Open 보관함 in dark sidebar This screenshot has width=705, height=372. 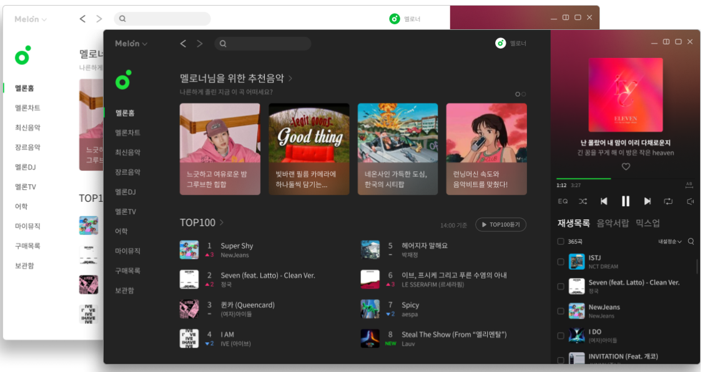click(124, 291)
